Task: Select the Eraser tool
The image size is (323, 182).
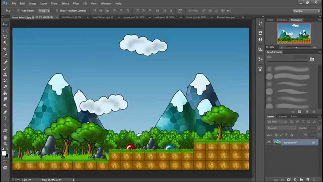Action: pyautogui.click(x=5, y=87)
